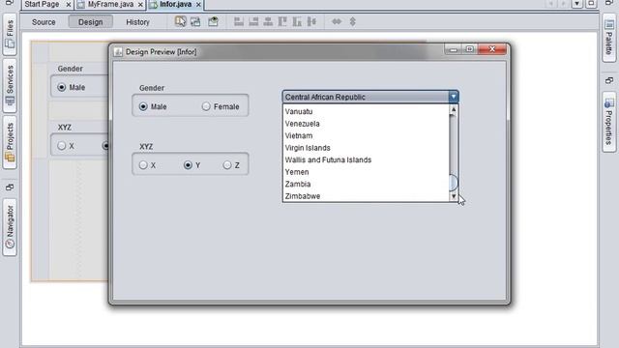This screenshot has width=619, height=348.
Task: Select Male radio button in Design Preview
Action: tap(143, 106)
